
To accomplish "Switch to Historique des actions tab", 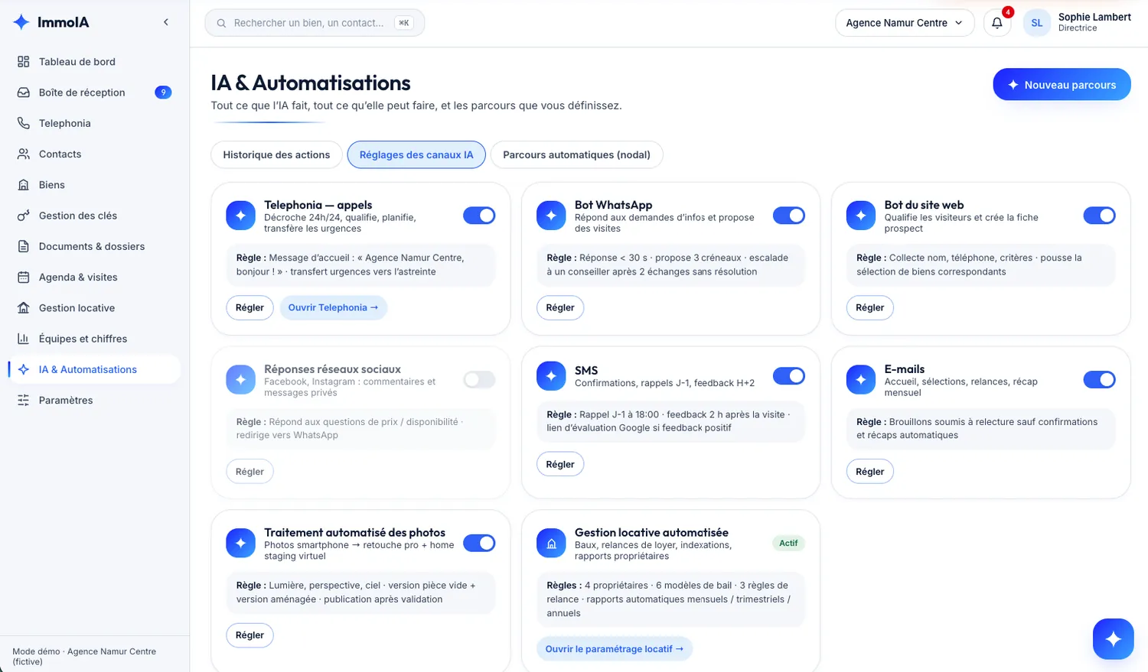I will click(x=276, y=154).
